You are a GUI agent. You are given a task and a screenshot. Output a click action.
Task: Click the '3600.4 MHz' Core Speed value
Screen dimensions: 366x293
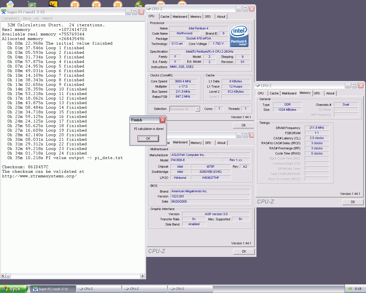pyautogui.click(x=183, y=81)
